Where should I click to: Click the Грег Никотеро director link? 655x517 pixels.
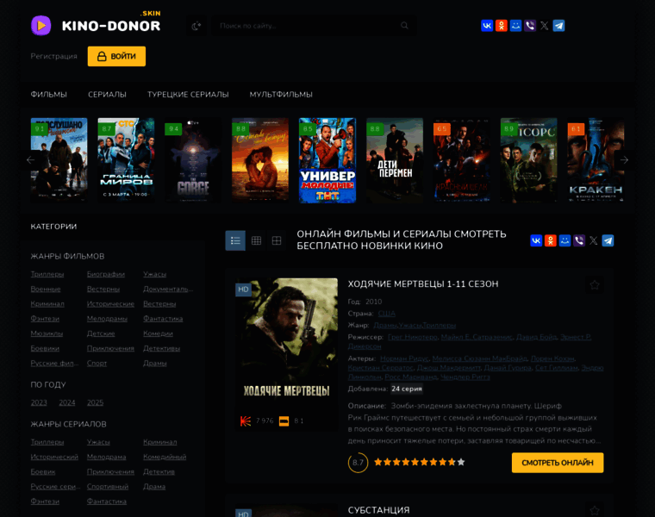(413, 337)
